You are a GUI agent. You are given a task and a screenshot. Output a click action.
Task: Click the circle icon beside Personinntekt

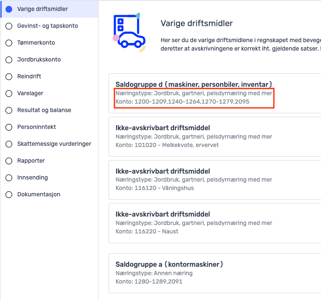9,127
